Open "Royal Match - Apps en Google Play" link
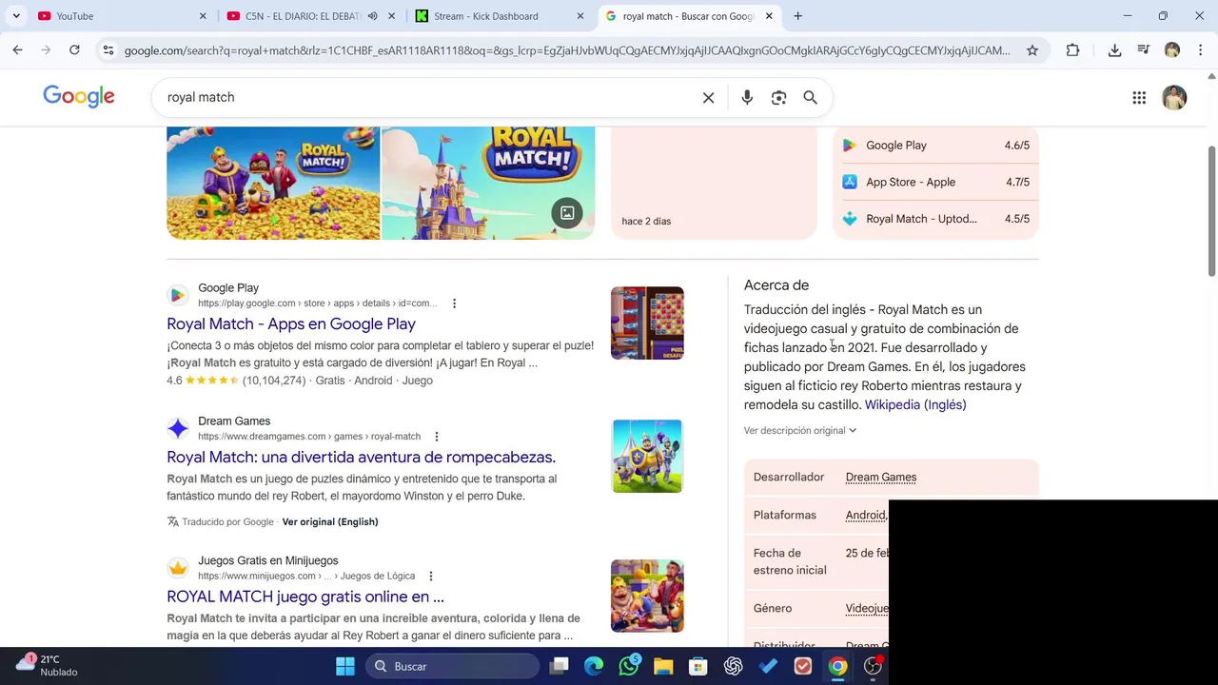1218x685 pixels. (291, 323)
